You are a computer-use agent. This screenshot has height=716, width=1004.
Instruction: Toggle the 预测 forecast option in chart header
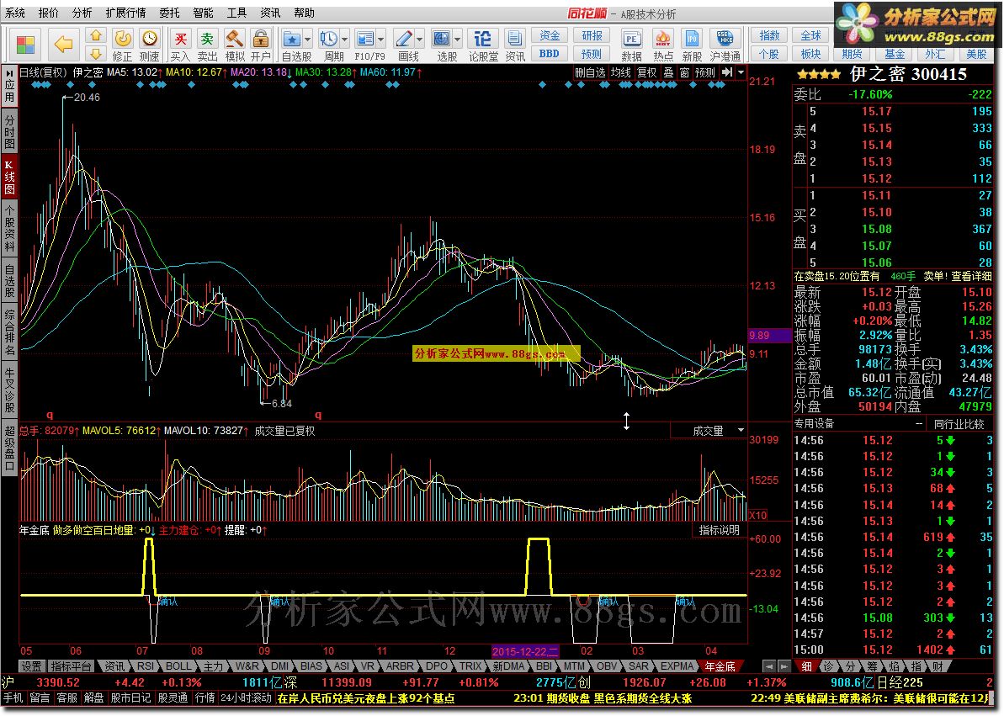705,72
